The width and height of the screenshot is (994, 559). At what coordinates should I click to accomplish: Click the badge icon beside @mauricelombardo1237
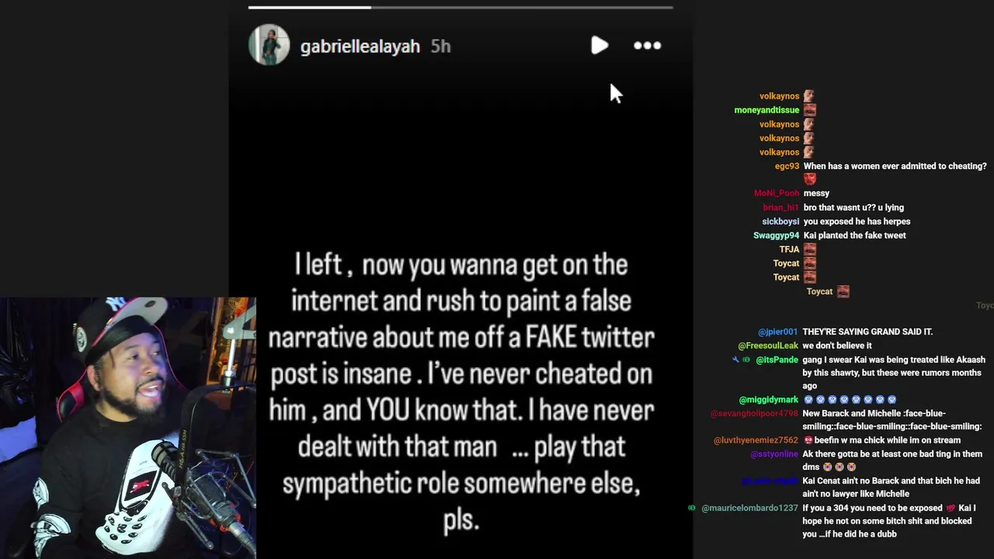click(692, 508)
